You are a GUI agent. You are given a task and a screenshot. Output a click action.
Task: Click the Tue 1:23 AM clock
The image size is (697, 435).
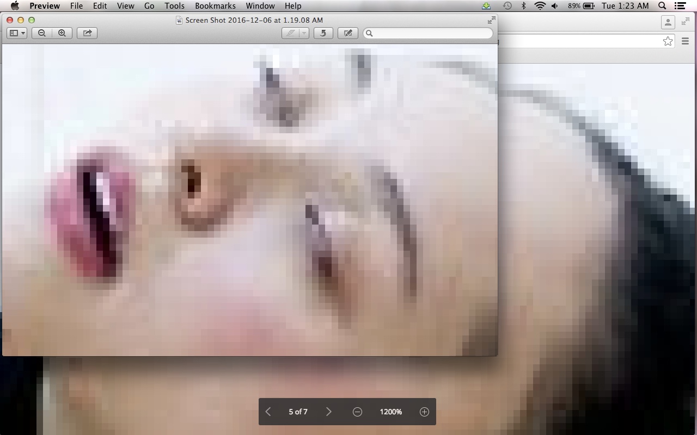tap(625, 6)
